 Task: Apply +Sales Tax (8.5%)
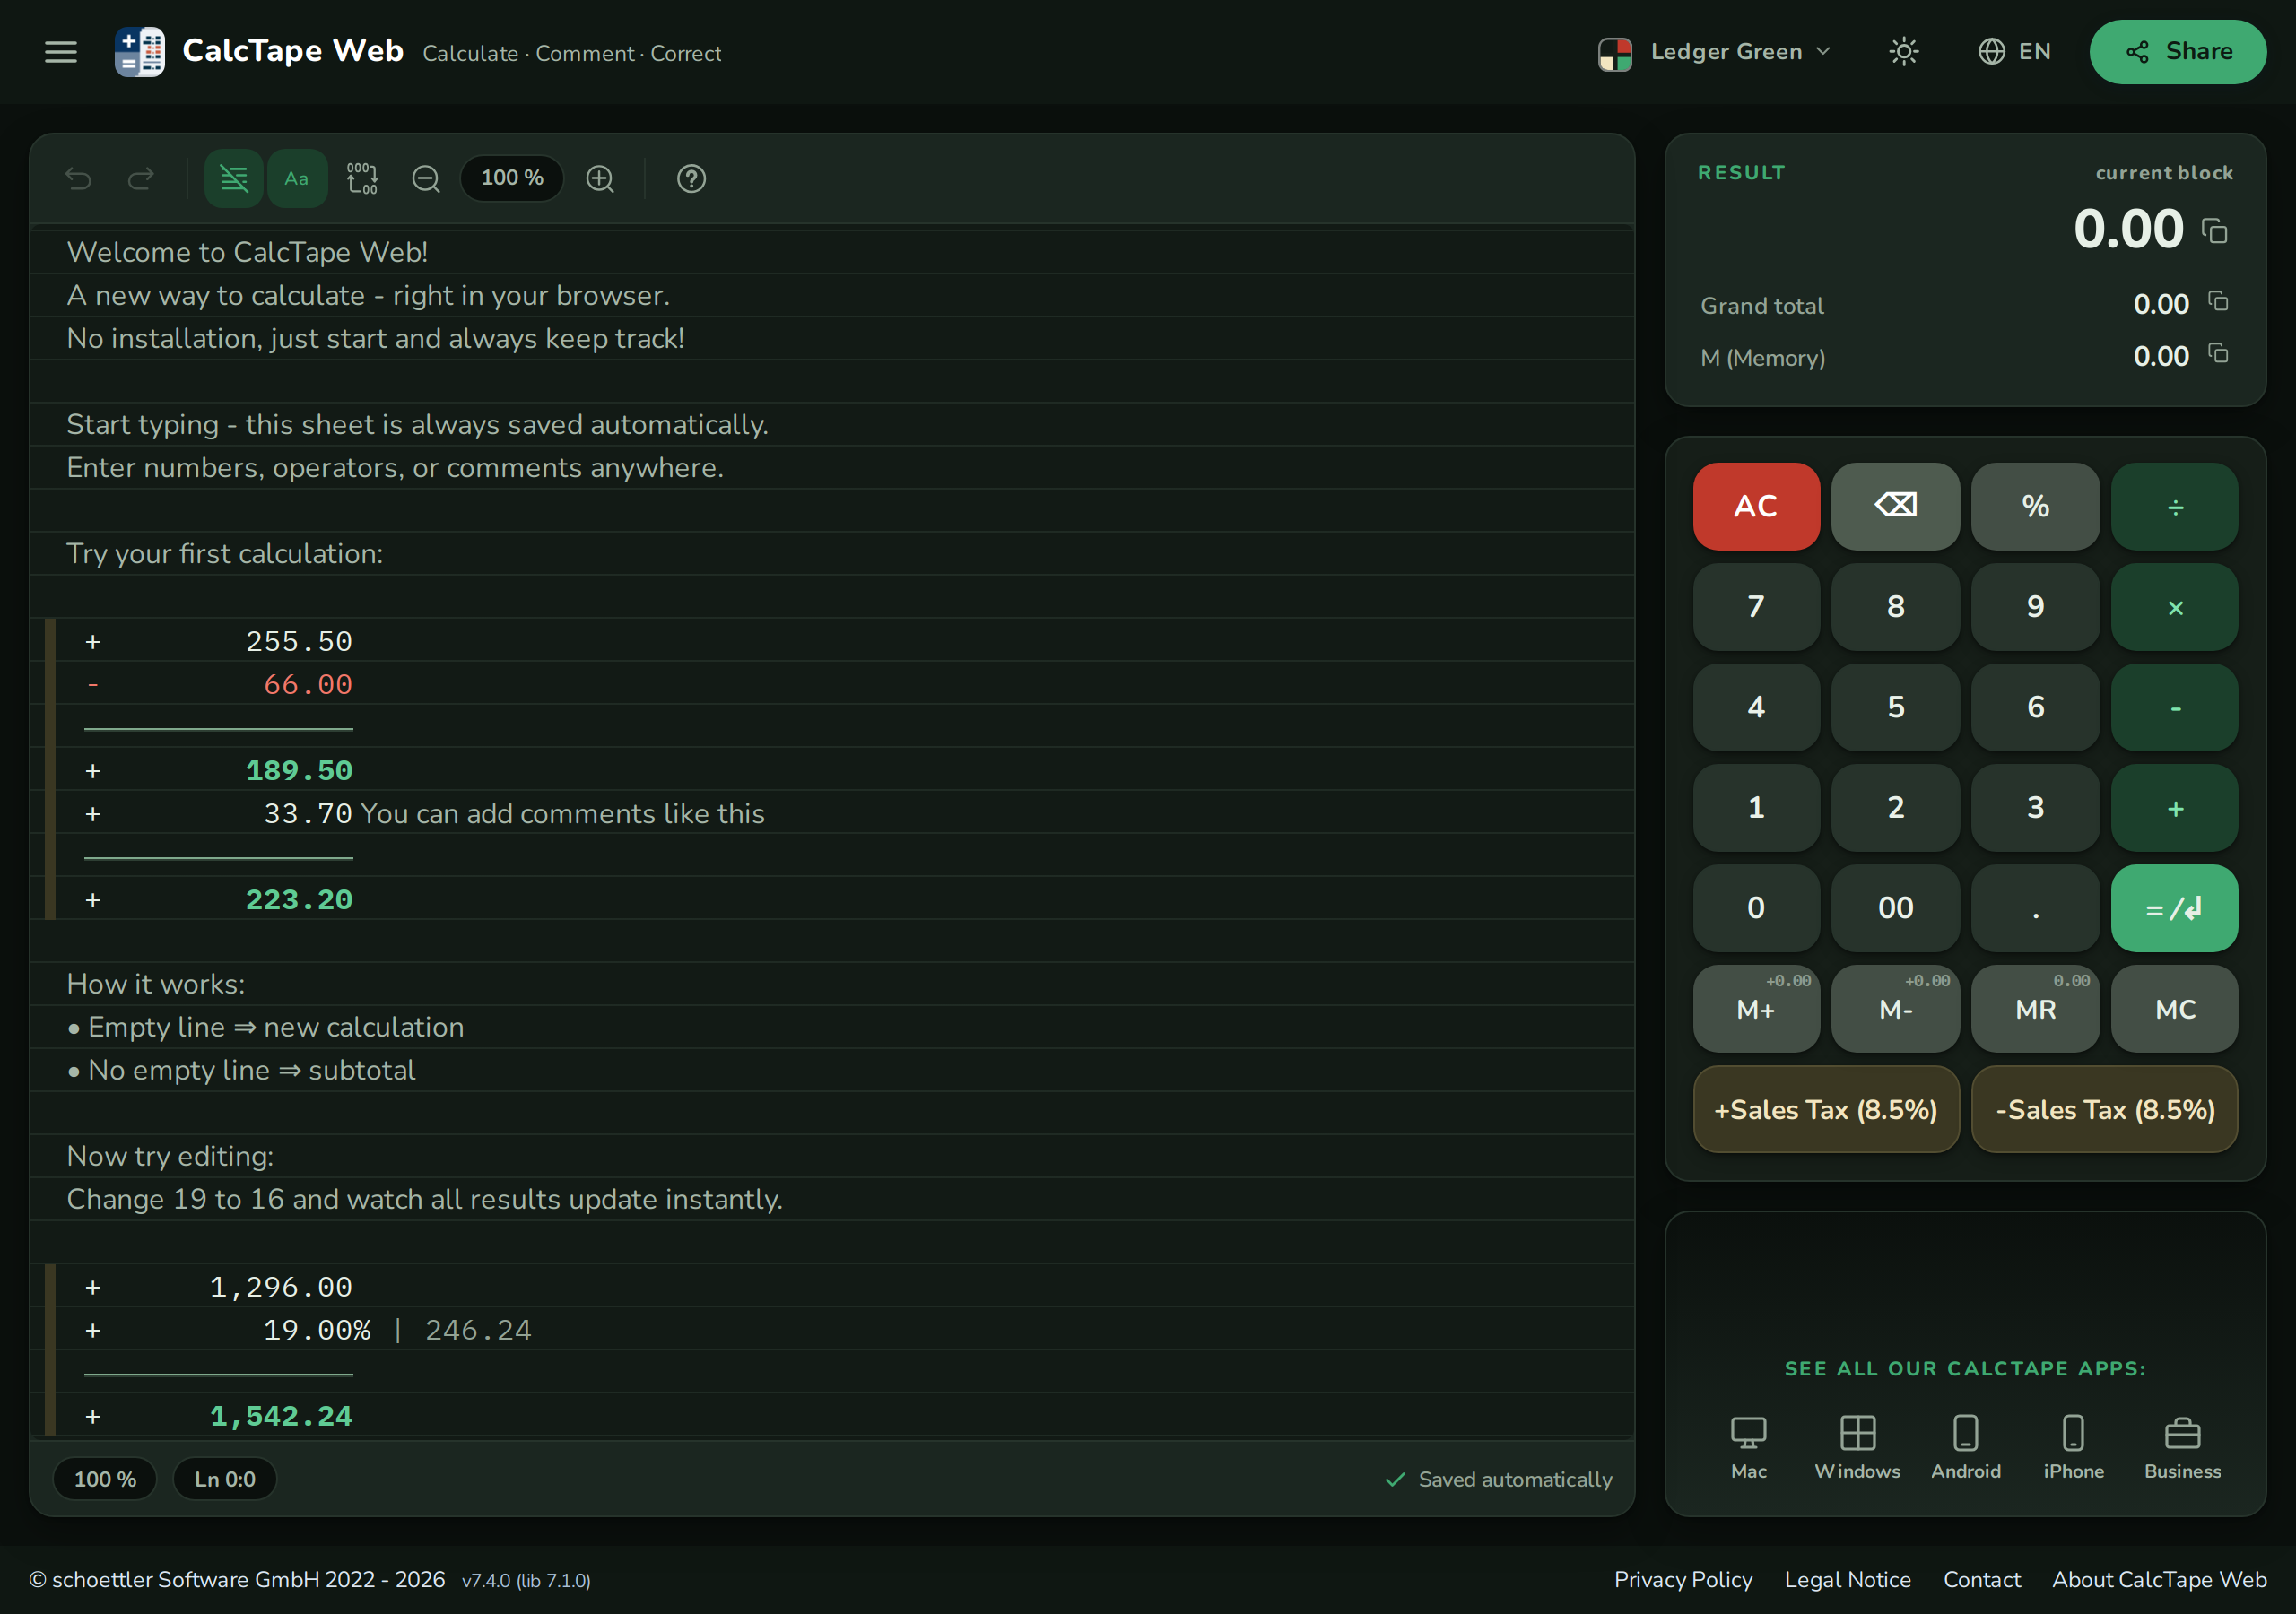click(x=1826, y=1110)
